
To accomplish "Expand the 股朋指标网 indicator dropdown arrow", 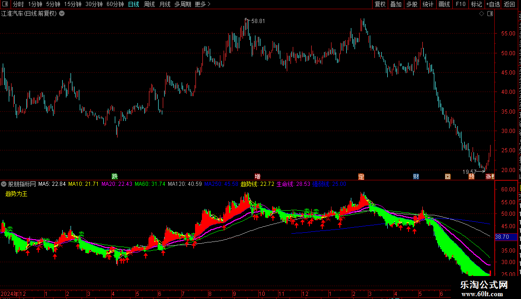I will click(x=4, y=184).
